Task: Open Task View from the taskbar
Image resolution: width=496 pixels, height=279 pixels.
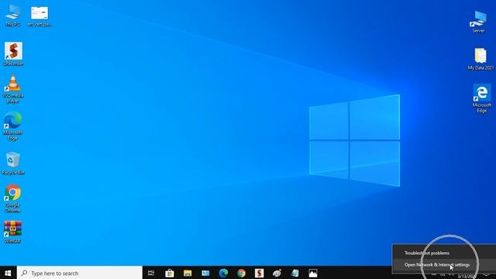Action: (151, 273)
